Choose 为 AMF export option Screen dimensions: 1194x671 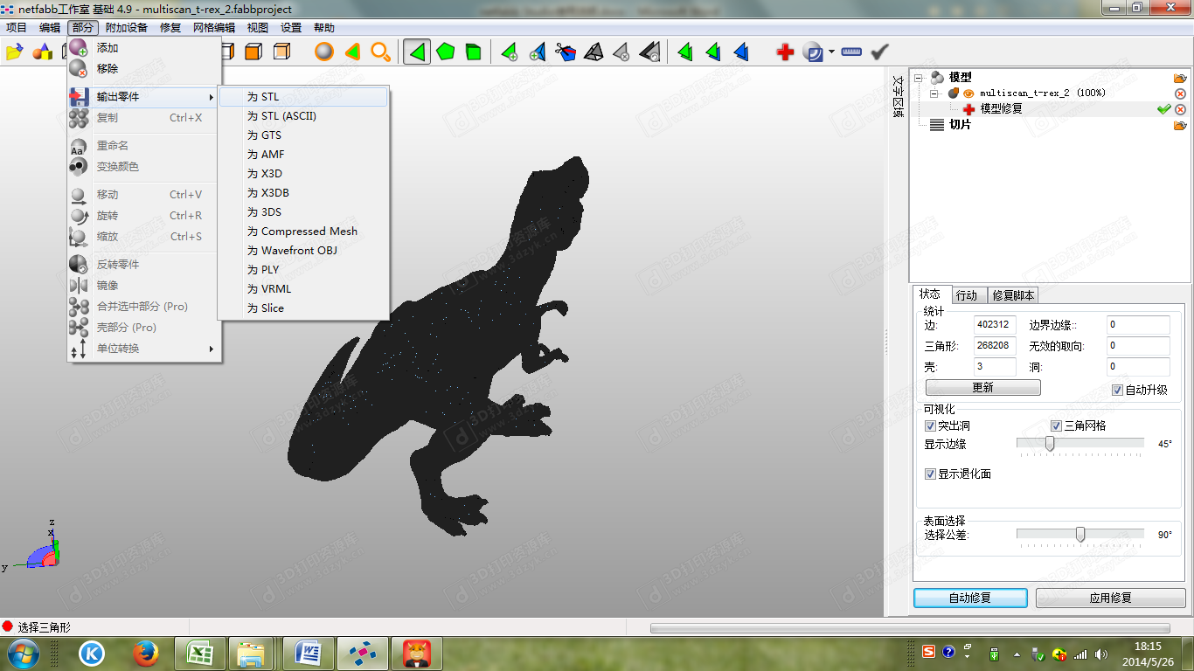coord(303,155)
